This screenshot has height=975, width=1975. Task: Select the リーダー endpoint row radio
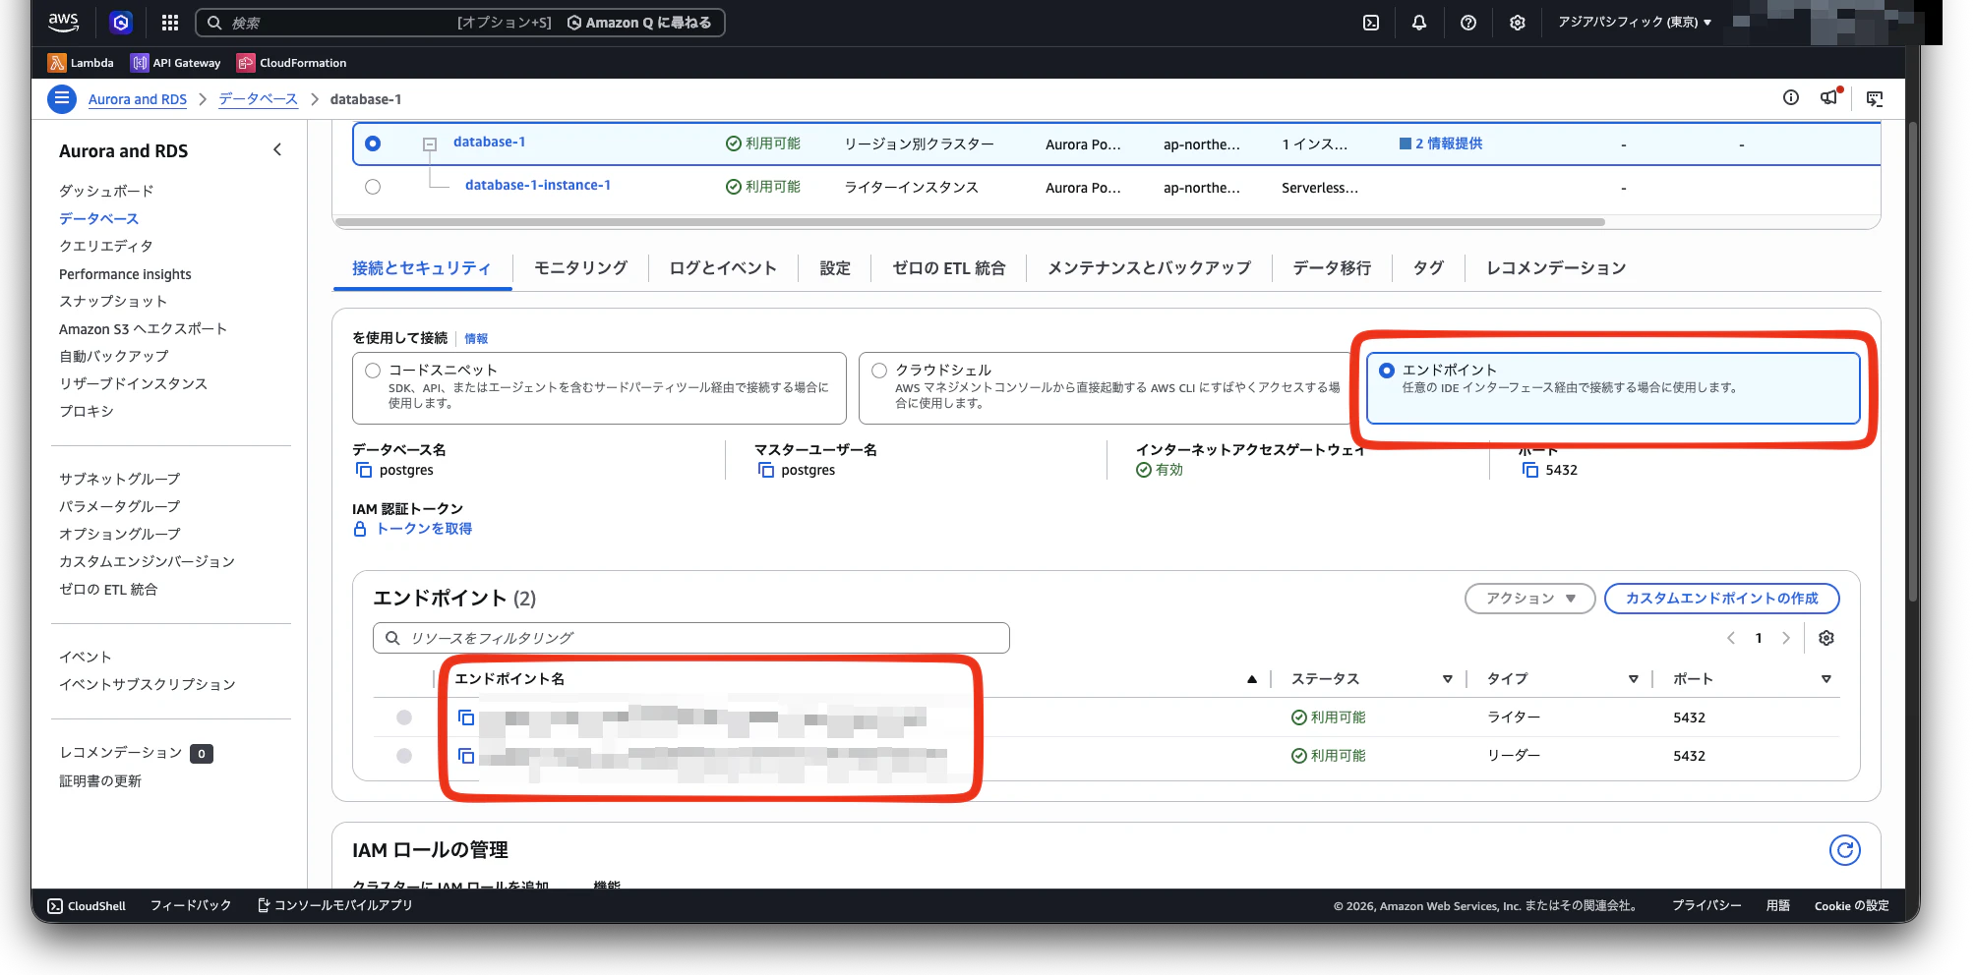[404, 756]
